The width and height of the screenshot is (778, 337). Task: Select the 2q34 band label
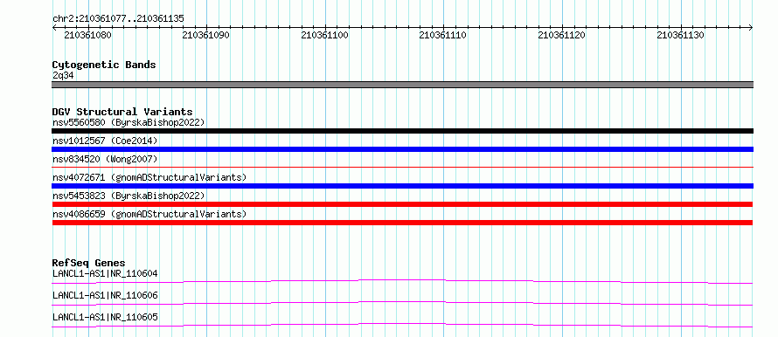64,75
